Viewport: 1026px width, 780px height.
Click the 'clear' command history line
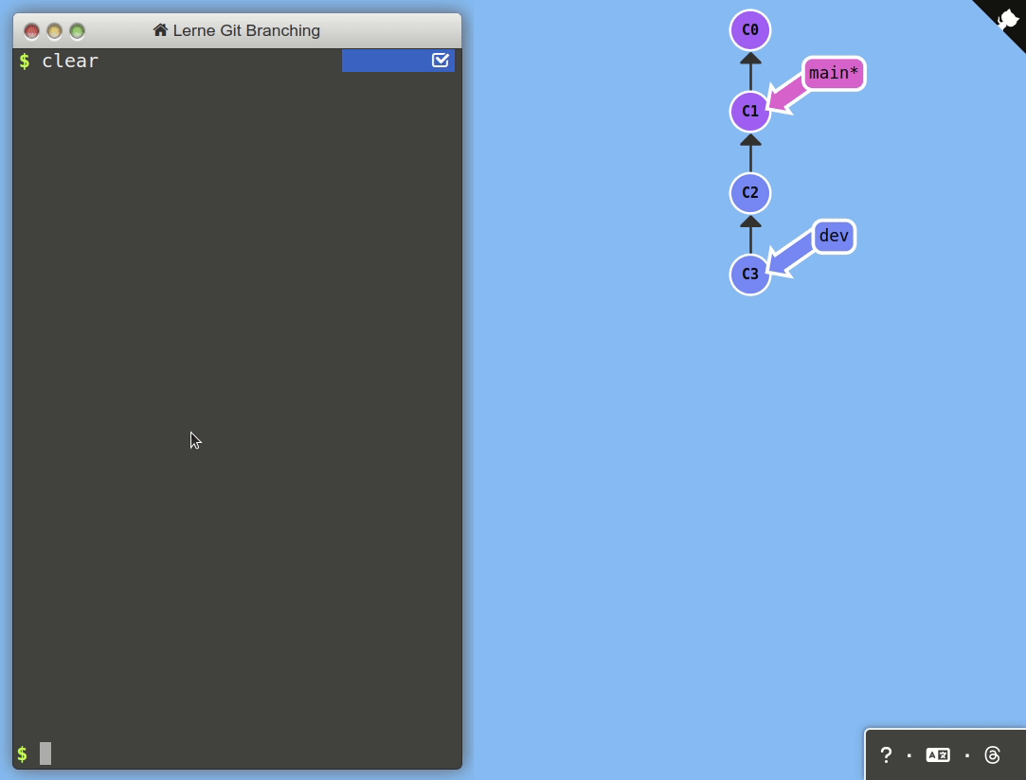[70, 61]
